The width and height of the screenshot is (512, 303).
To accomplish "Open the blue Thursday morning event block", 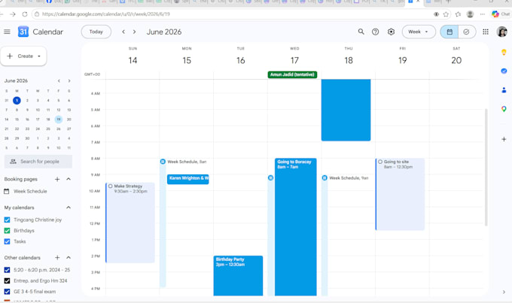I will tap(346, 110).
